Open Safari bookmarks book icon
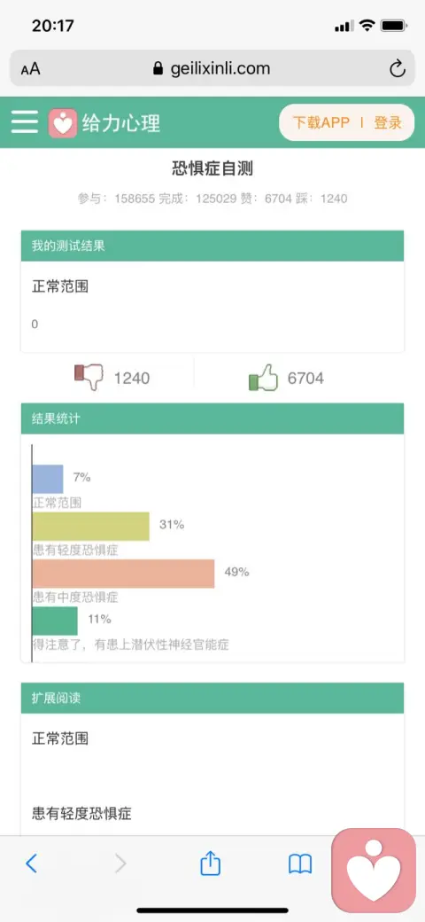The width and height of the screenshot is (425, 922). tap(300, 863)
